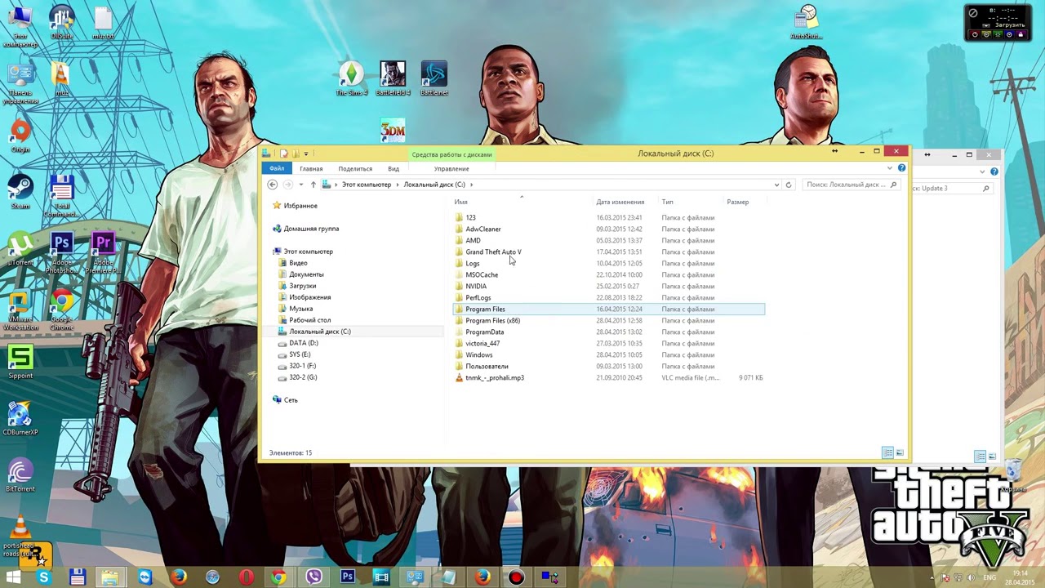The image size is (1045, 588).
Task: Open The Sims 4 desktop shortcut
Action: [x=352, y=78]
